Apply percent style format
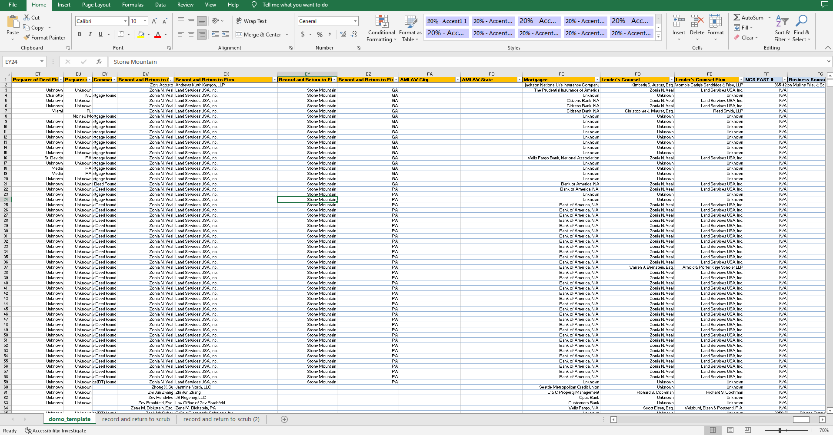The width and height of the screenshot is (833, 435). (320, 34)
